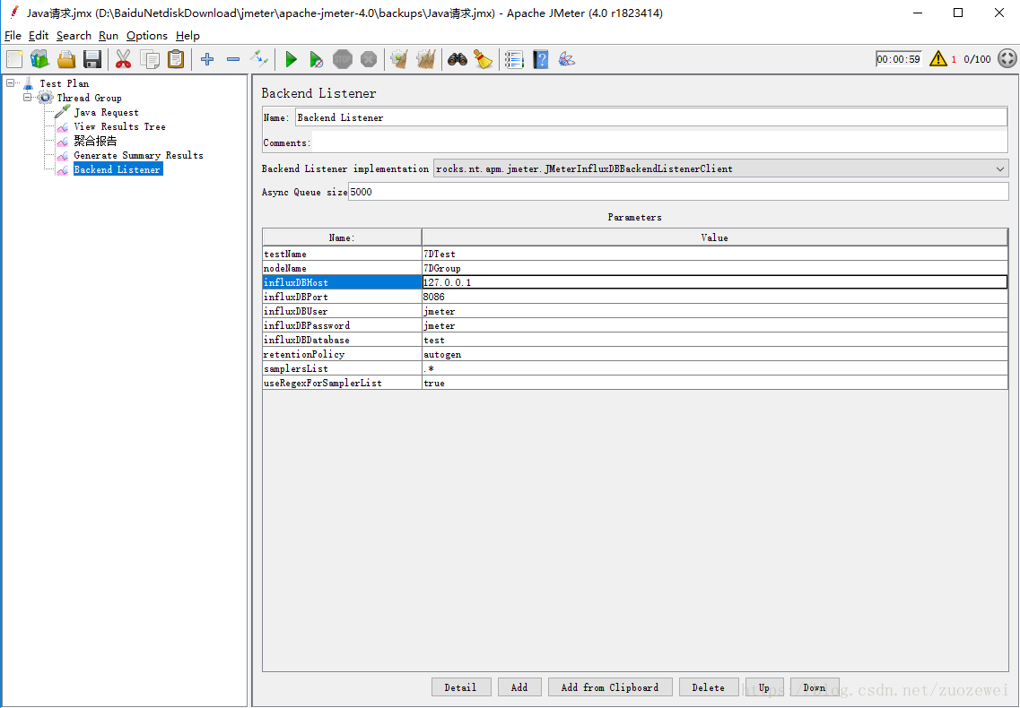
Task: Click the rightmost toolbar icon after Help
Action: [566, 59]
